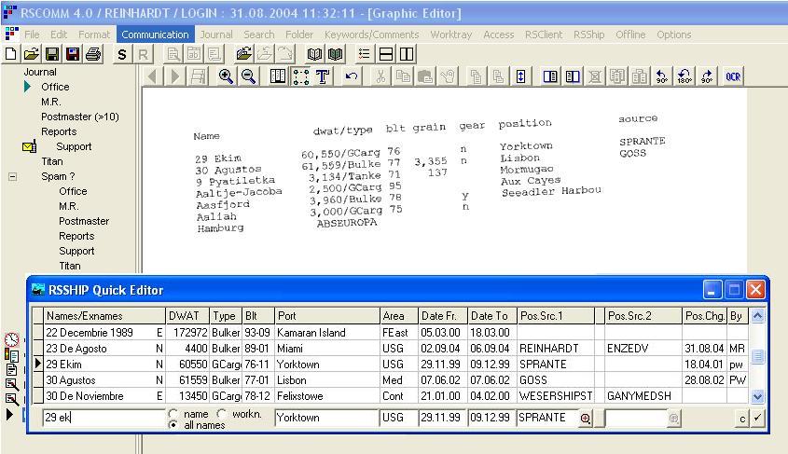The height and width of the screenshot is (454, 788).
Task: Split view horizontally with toolbar icon
Action: click(386, 54)
